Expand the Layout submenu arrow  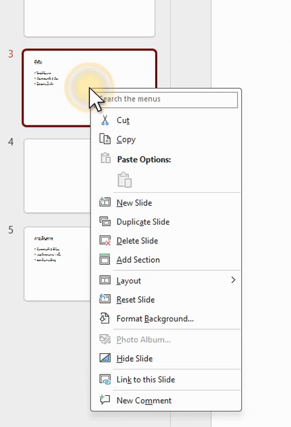[233, 280]
